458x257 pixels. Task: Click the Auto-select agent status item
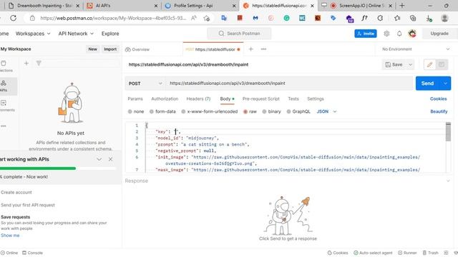click(373, 253)
